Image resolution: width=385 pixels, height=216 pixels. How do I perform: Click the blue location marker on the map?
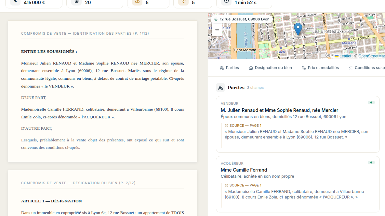pos(298,30)
